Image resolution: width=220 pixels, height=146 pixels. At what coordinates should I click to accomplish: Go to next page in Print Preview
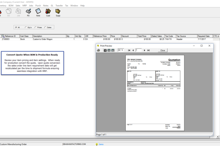(144, 50)
